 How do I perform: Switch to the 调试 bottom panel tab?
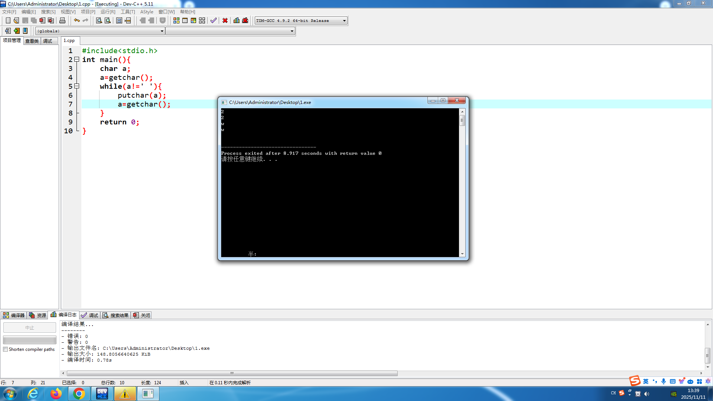[90, 315]
